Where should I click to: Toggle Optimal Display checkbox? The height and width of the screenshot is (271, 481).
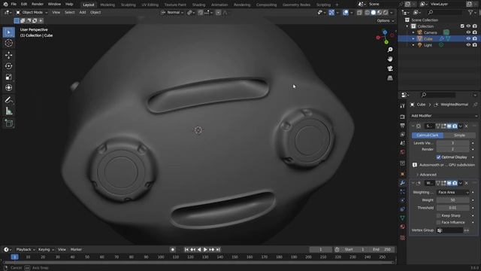439,157
